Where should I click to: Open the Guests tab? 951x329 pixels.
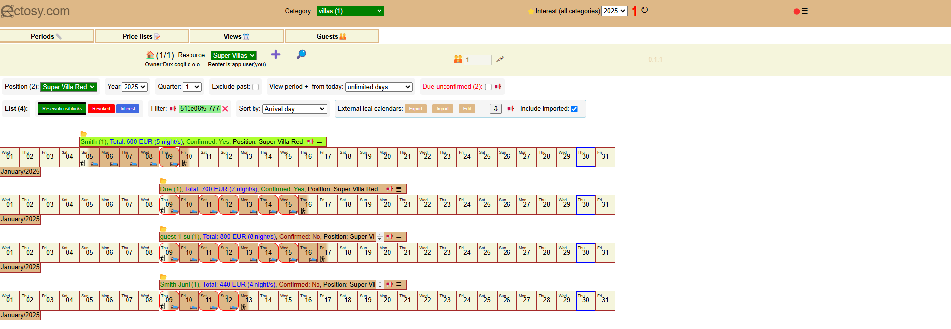[x=331, y=36]
